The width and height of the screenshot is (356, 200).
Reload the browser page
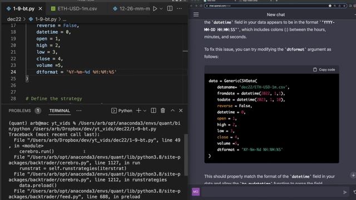click(x=201, y=6)
